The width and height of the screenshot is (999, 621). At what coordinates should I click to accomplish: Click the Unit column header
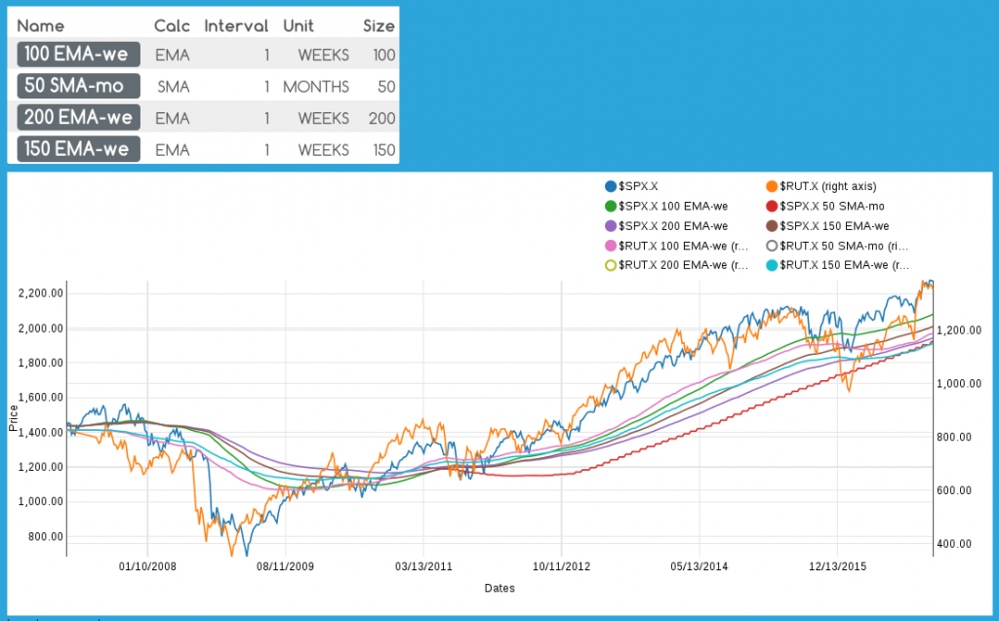click(299, 26)
